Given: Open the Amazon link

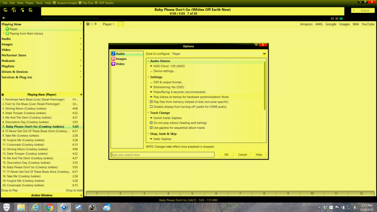Looking at the screenshot, I should 306,24.
